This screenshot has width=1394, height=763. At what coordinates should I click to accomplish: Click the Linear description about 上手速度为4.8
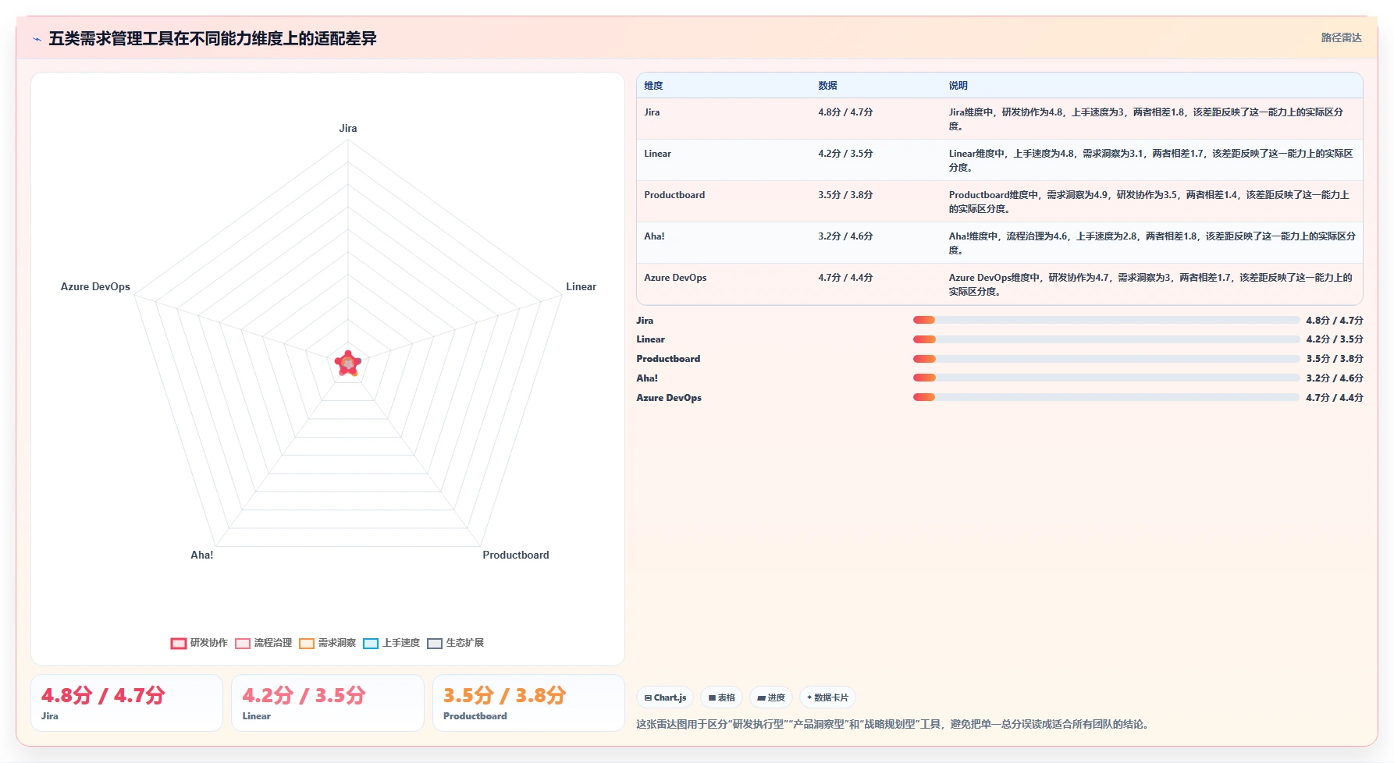[1152, 161]
